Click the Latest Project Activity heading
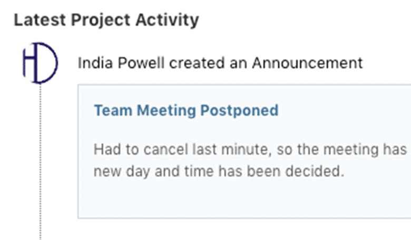This screenshot has height=240, width=411. pos(106,20)
